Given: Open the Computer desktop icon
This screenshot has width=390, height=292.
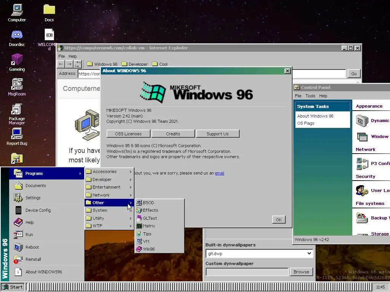Looking at the screenshot, I should (x=17, y=13).
